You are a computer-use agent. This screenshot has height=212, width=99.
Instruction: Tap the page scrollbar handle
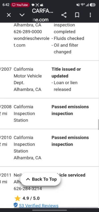[x=98, y=124]
